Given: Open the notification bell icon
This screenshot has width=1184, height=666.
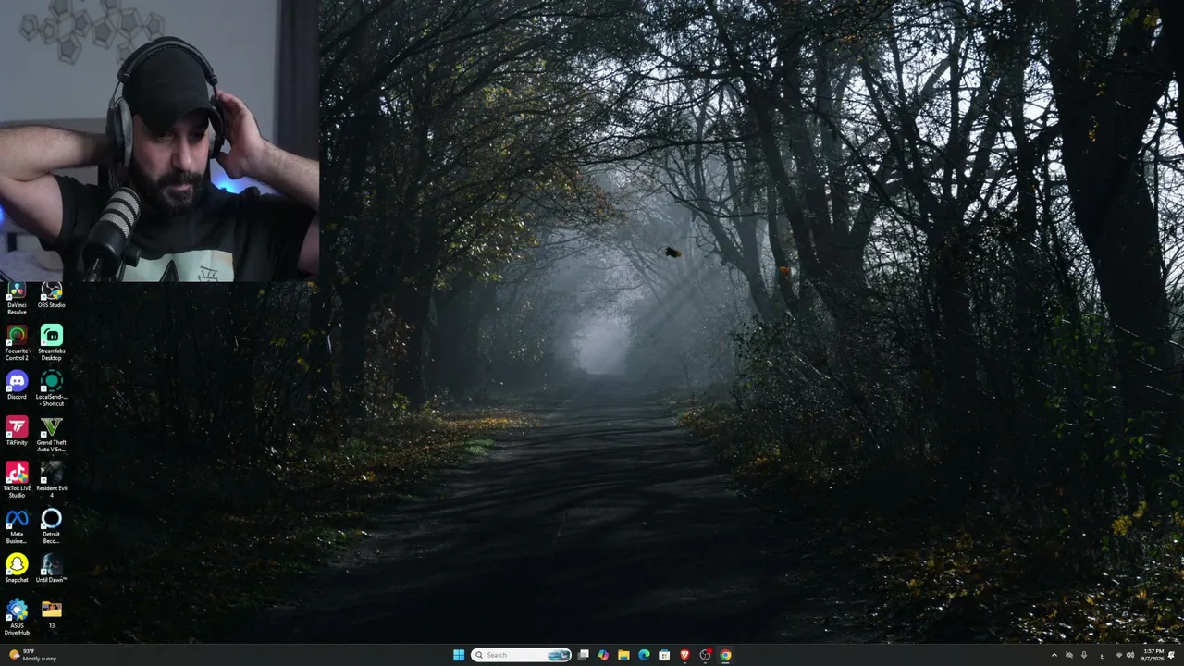Looking at the screenshot, I should coord(1172,655).
